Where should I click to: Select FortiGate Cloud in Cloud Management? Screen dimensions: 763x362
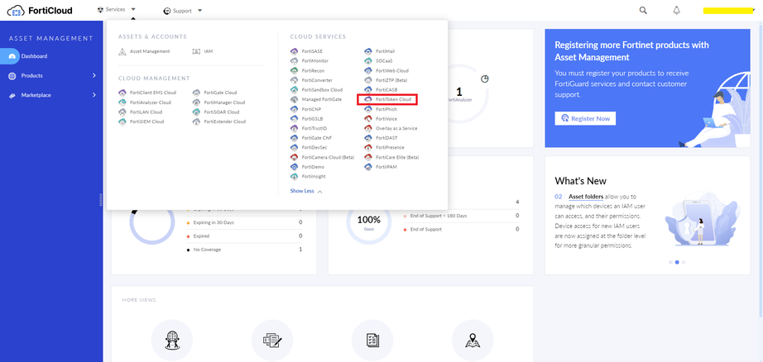218,93
